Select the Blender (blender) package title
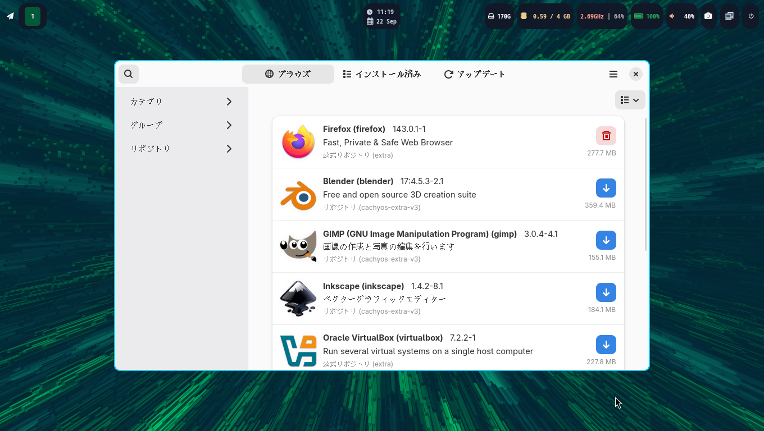 click(358, 181)
